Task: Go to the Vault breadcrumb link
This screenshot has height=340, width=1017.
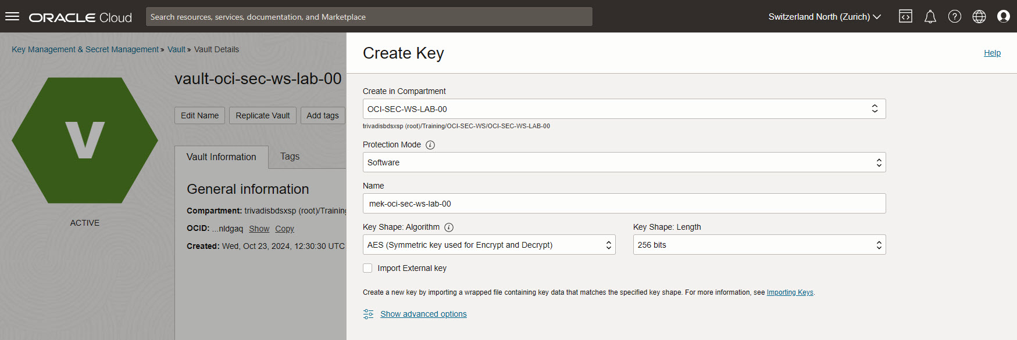Action: tap(176, 49)
